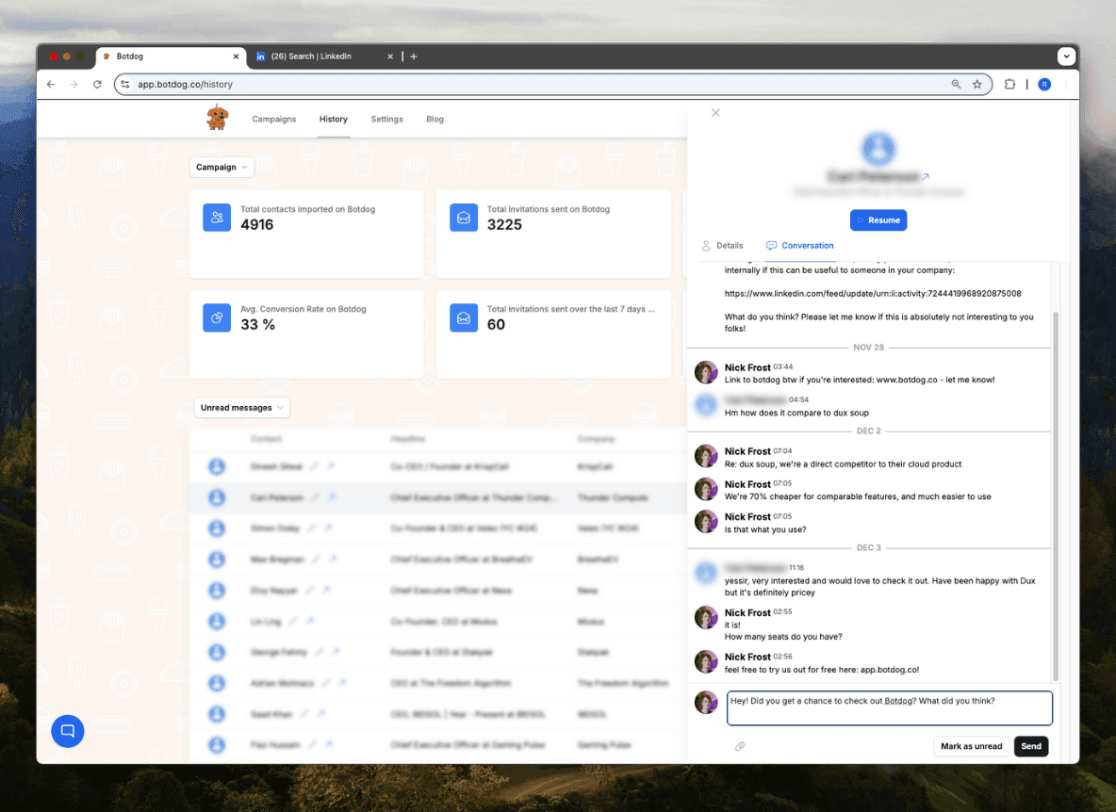Open the Campaign filter dropdown
1116x812 pixels.
[222, 167]
